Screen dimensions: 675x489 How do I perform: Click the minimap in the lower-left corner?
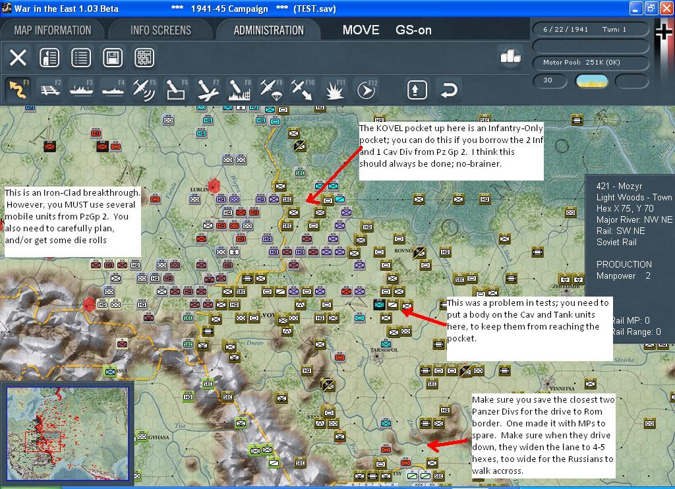click(68, 434)
